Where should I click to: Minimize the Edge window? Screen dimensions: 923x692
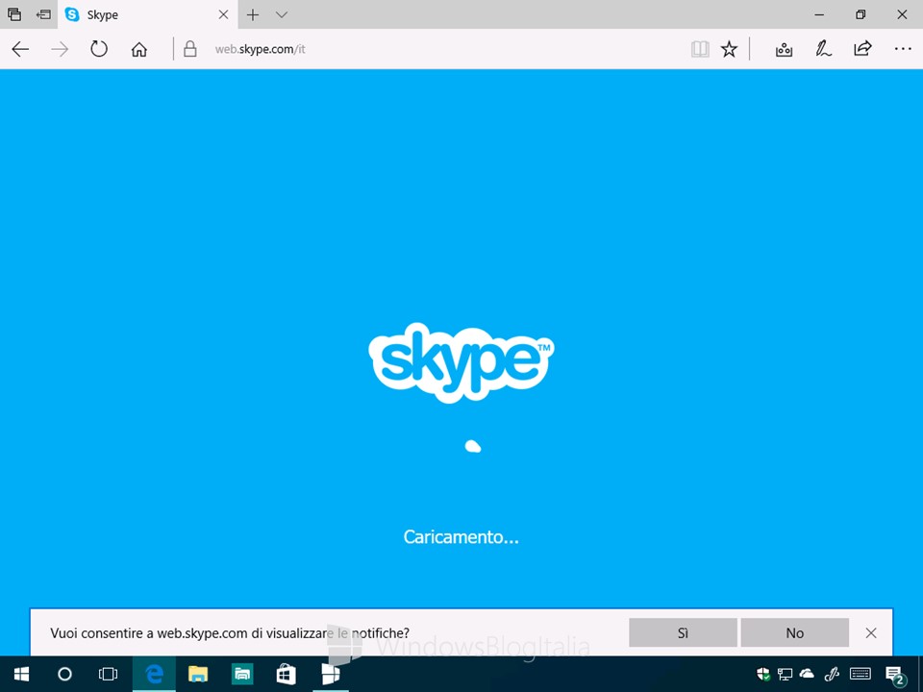click(x=819, y=14)
